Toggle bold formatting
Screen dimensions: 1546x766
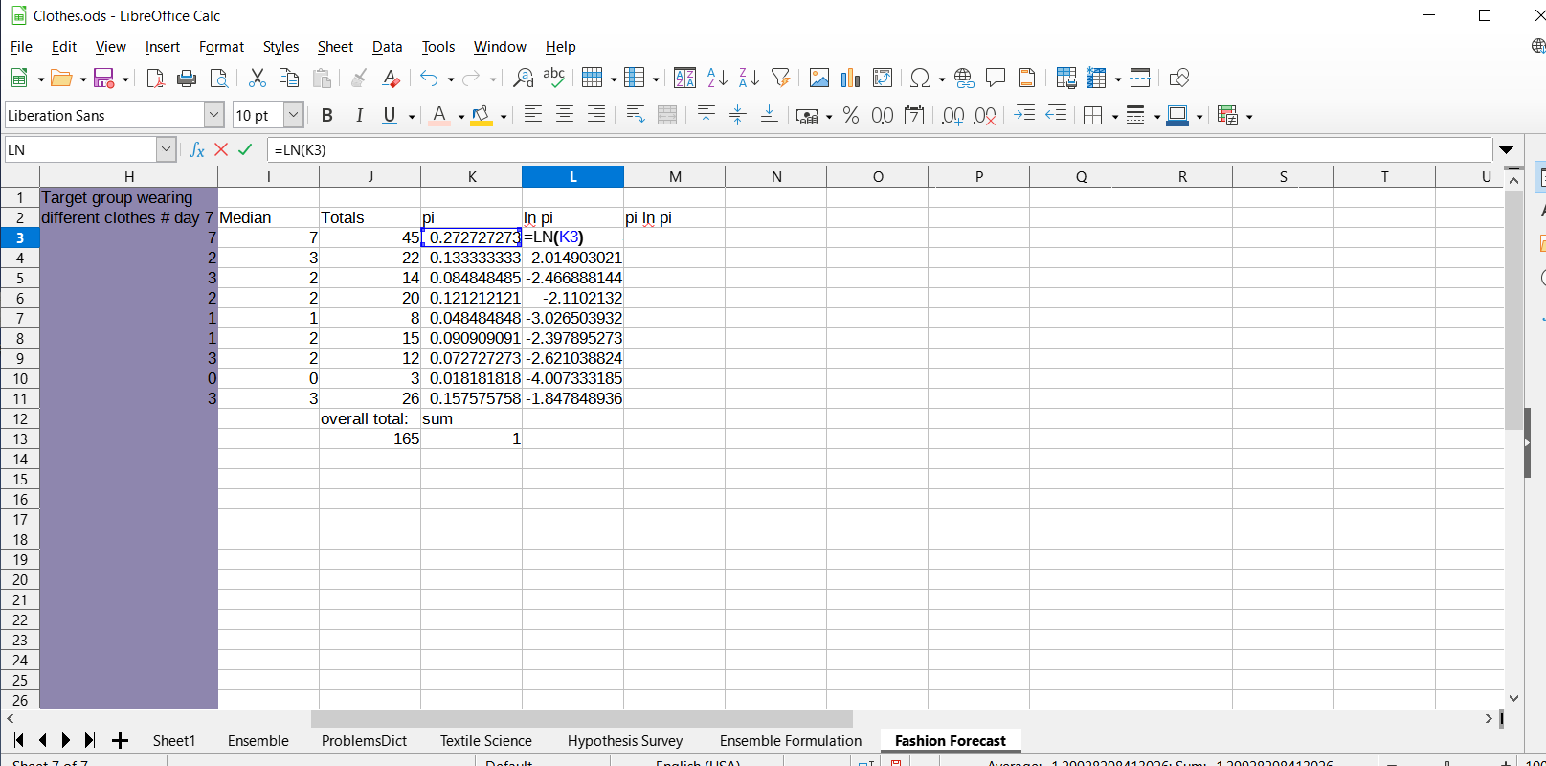(327, 116)
